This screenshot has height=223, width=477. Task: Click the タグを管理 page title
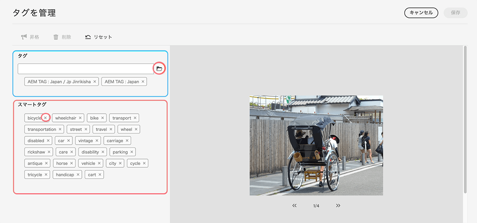pyautogui.click(x=34, y=13)
